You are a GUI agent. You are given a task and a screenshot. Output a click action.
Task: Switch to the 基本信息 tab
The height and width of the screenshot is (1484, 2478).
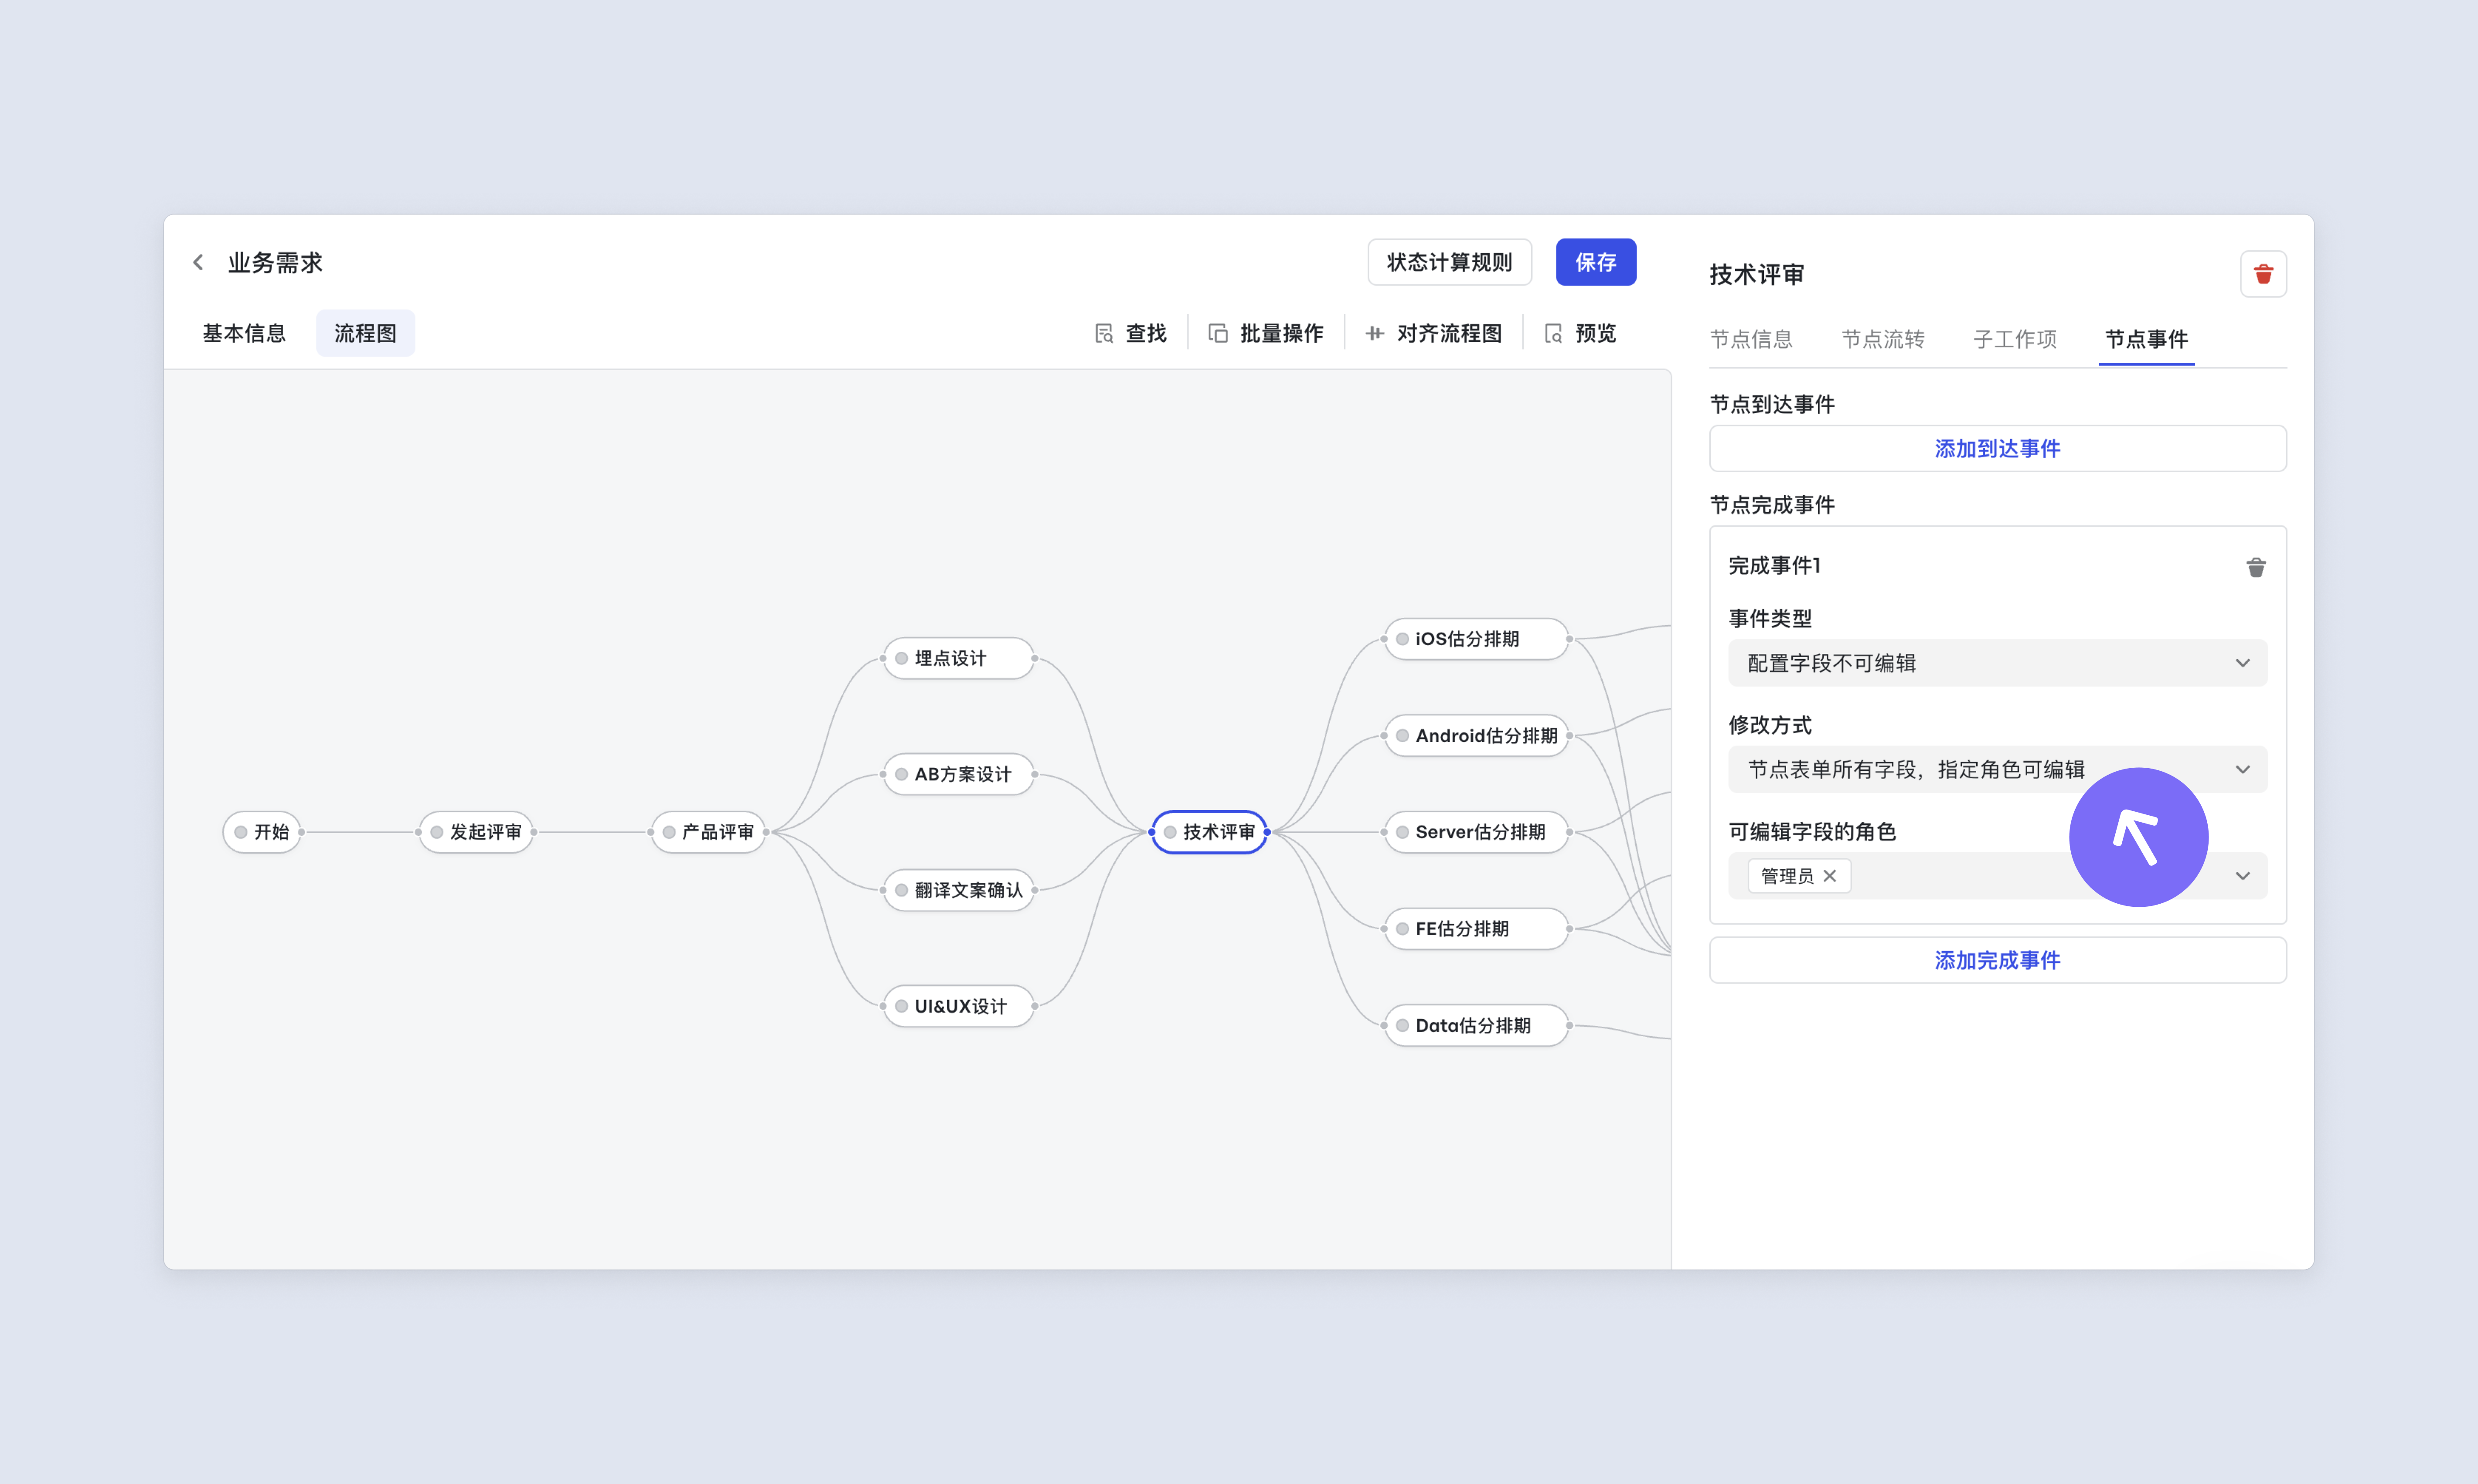(x=244, y=333)
